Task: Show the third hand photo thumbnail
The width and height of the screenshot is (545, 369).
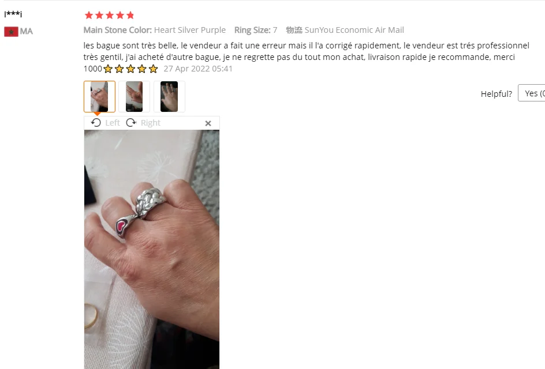Action: 169,96
